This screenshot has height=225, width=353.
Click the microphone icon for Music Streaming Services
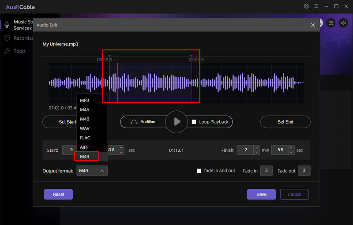point(7,25)
